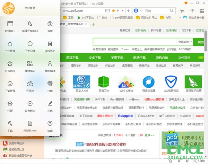Open search engine selector dropdown
This screenshot has width=208, height=164.
click(141, 11)
